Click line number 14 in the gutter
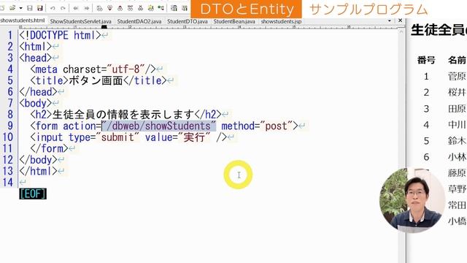467x263 pixels. 8,182
